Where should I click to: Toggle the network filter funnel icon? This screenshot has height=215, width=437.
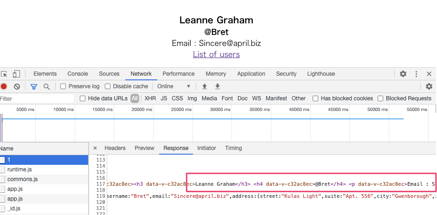34,86
